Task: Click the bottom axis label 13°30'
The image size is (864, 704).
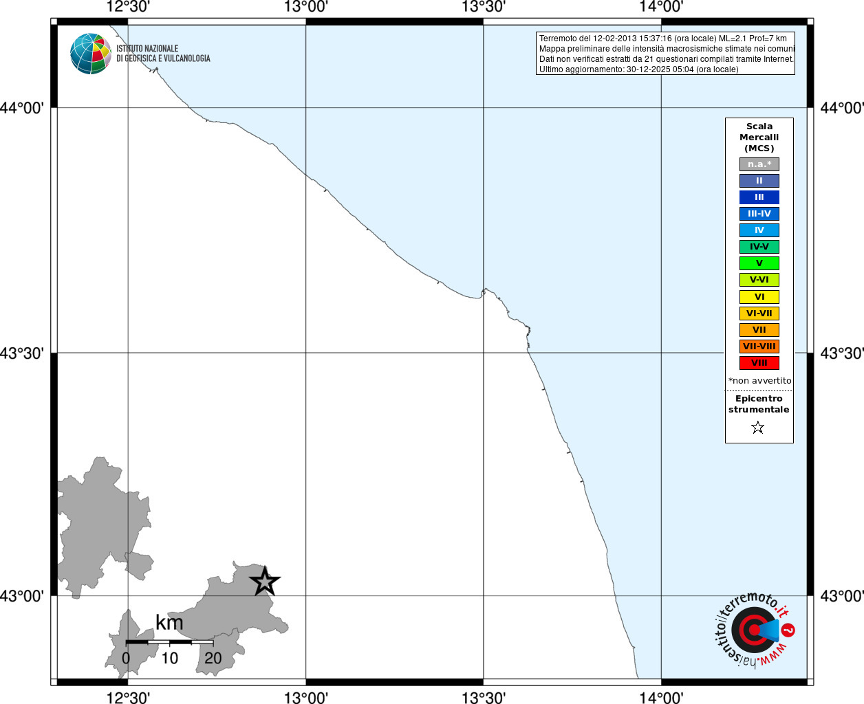Action: (484, 697)
